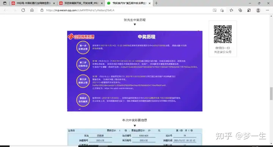273x147 pixels.
Task: Open the browser settings ellipsis menu
Action: pyautogui.click(x=267, y=10)
